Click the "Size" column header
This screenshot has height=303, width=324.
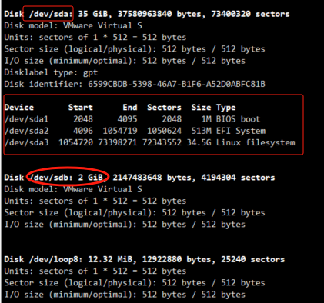point(201,108)
